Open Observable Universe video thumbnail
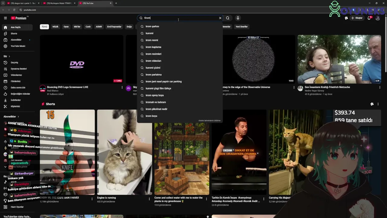387x218 pixels. coord(259,59)
